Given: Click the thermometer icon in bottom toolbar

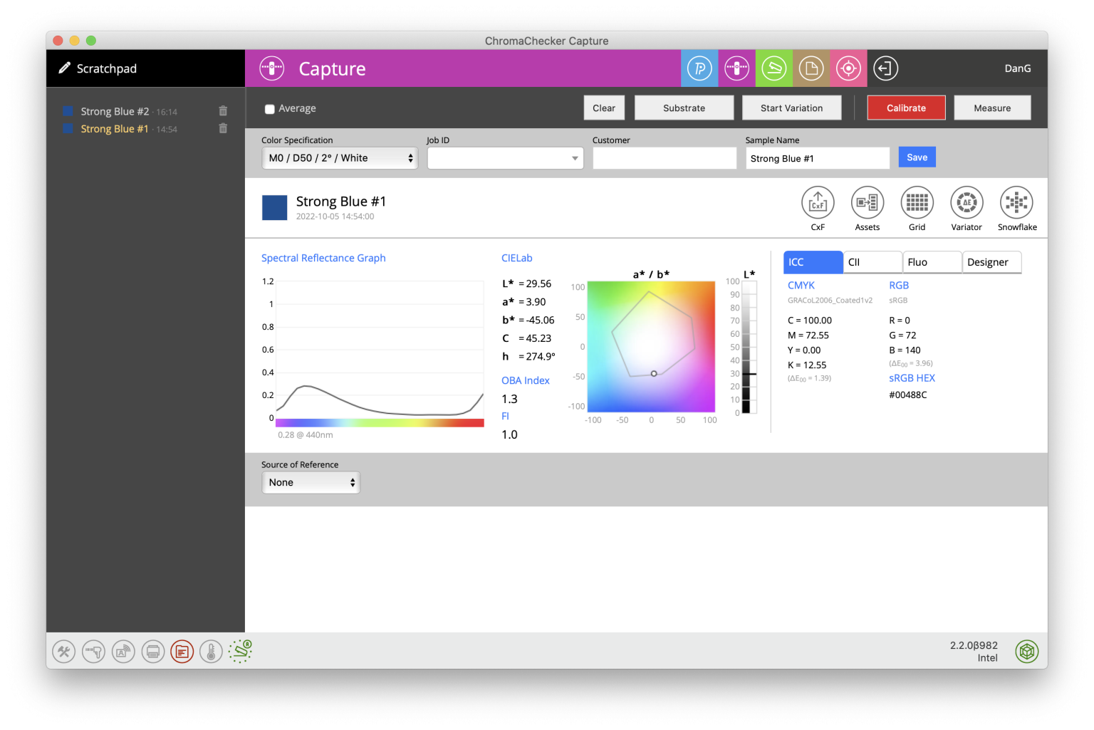Looking at the screenshot, I should [x=211, y=651].
